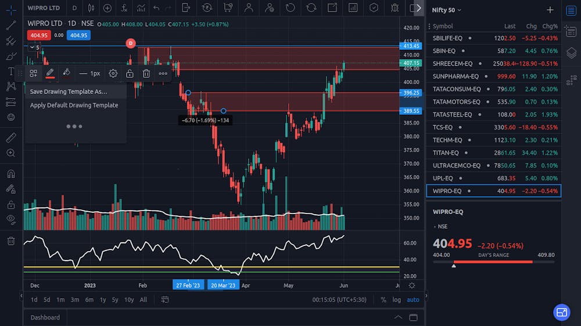
Task: Click the red D dividend marker
Action: [130, 44]
